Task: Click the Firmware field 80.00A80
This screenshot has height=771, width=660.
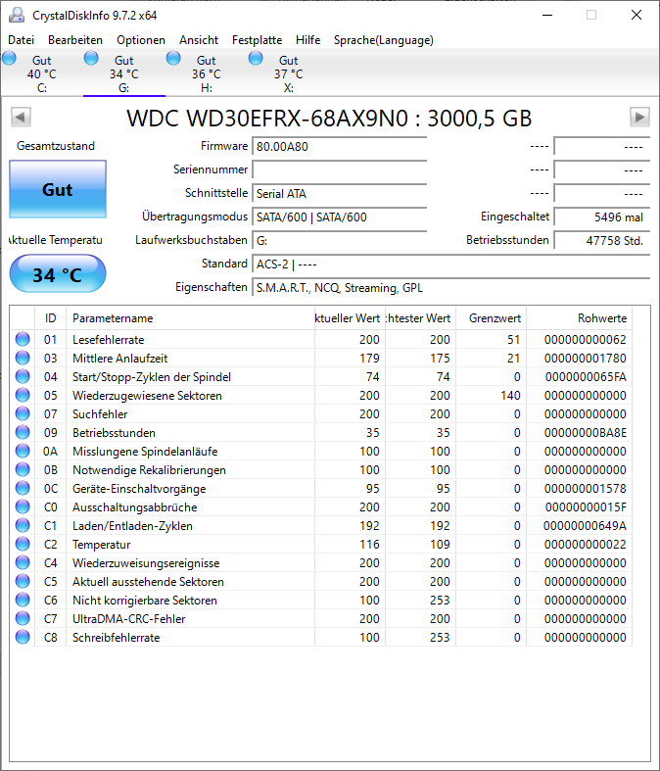Action: coord(339,147)
